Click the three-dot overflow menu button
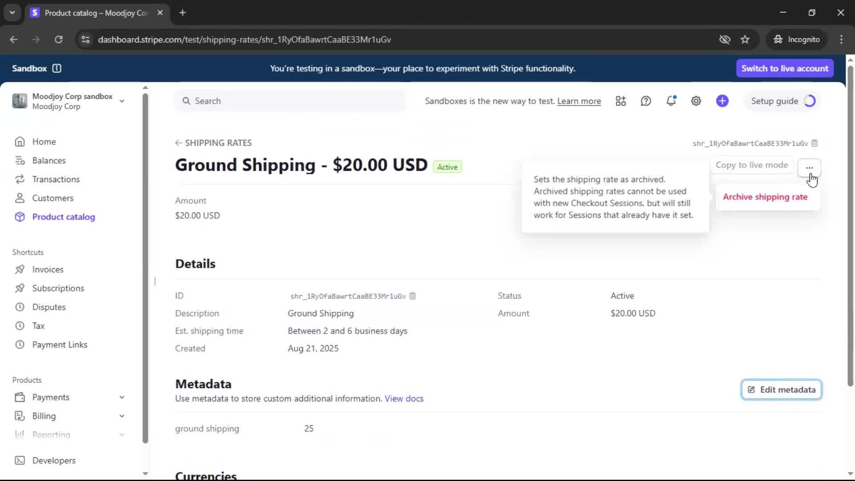Image resolution: width=855 pixels, height=481 pixels. [x=809, y=167]
